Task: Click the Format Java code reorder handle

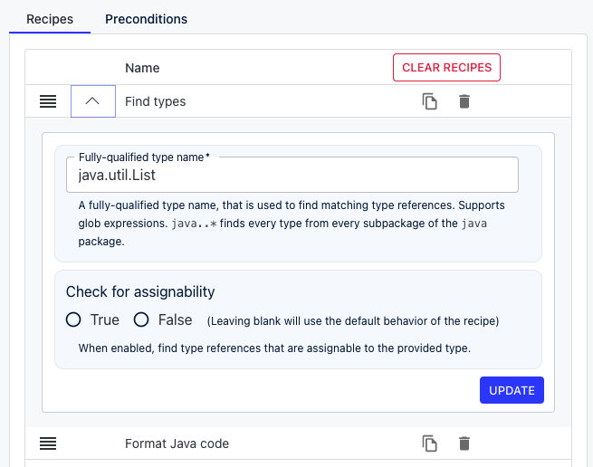Action: point(48,443)
